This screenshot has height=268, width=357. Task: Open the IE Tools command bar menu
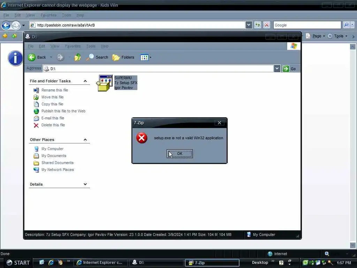(338, 36)
